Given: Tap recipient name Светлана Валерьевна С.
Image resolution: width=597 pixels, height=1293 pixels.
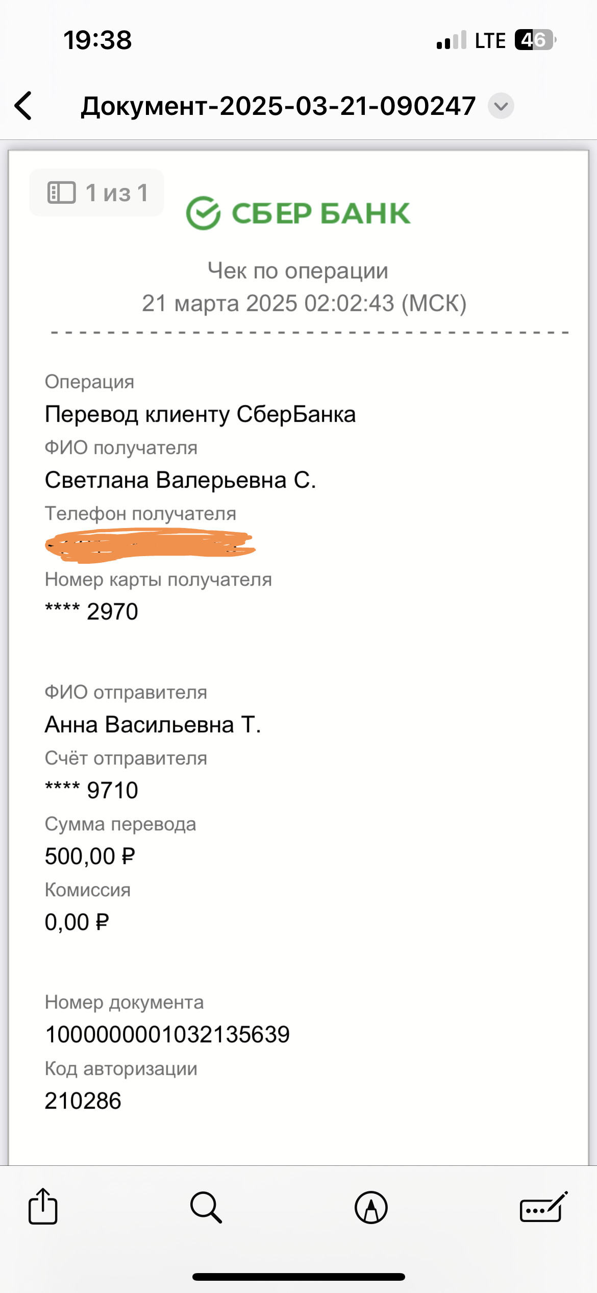Looking at the screenshot, I should pos(180,480).
